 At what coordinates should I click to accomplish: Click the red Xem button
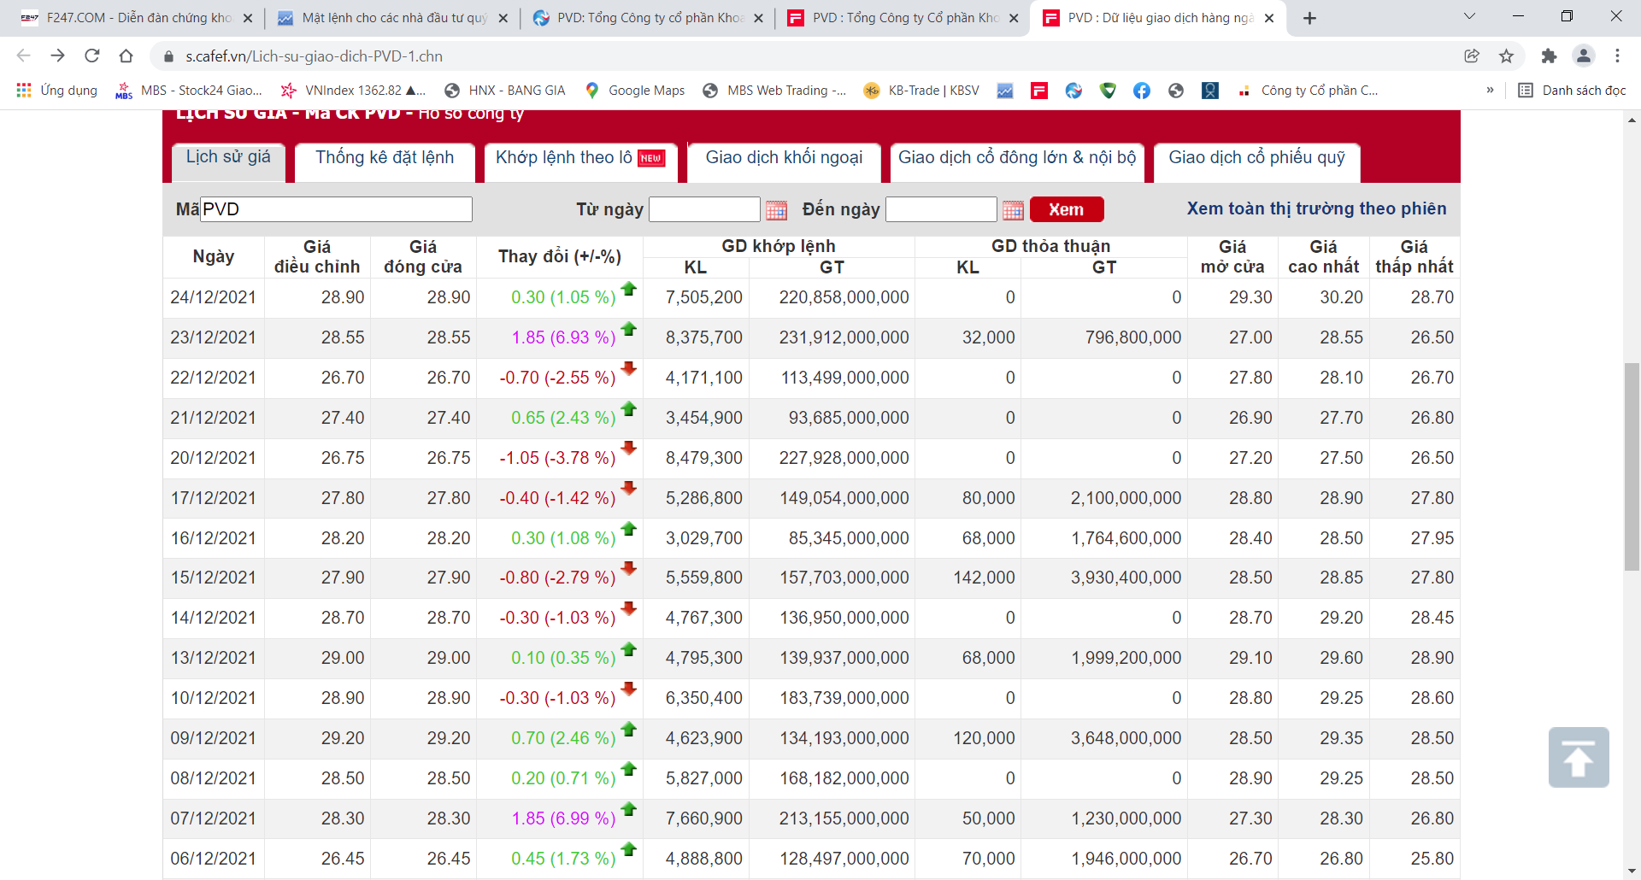1067,209
